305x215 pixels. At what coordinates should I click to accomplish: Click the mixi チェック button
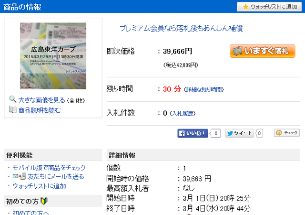(287, 133)
